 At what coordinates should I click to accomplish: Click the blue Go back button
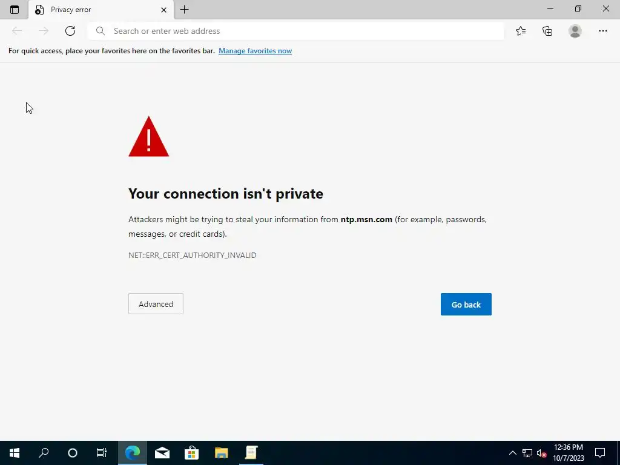[466, 304]
